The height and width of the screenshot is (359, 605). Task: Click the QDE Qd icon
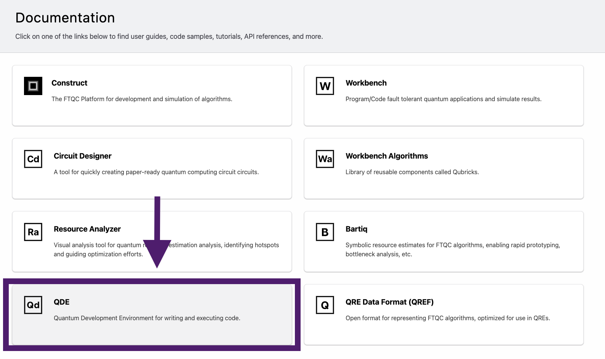[x=33, y=305]
